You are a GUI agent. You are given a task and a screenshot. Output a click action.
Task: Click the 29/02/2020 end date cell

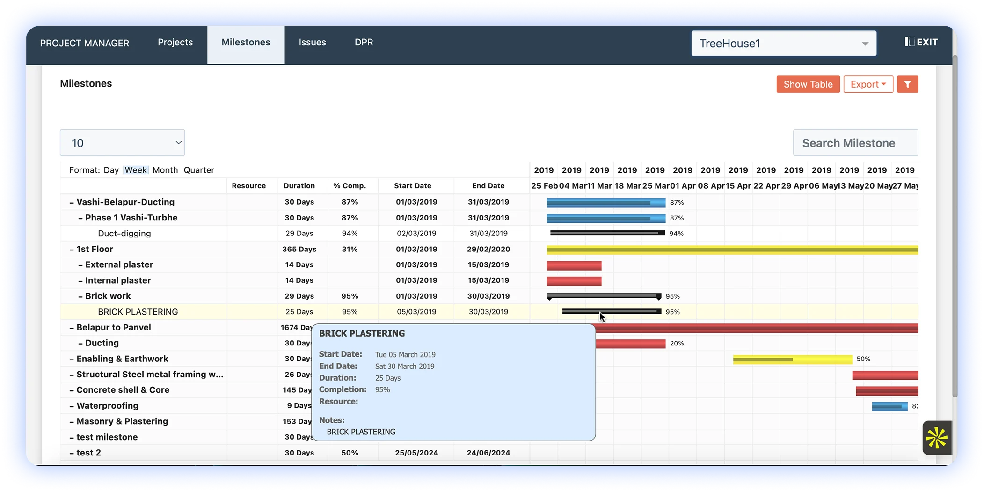(x=488, y=249)
